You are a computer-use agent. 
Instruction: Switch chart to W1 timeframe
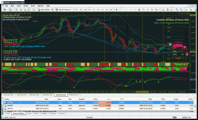107,9
